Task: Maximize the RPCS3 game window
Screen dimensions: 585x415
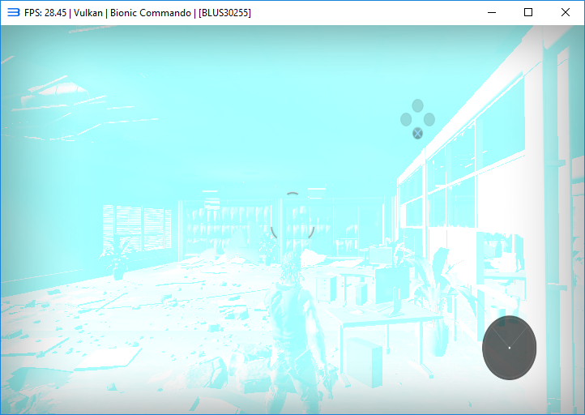Action: coord(528,12)
